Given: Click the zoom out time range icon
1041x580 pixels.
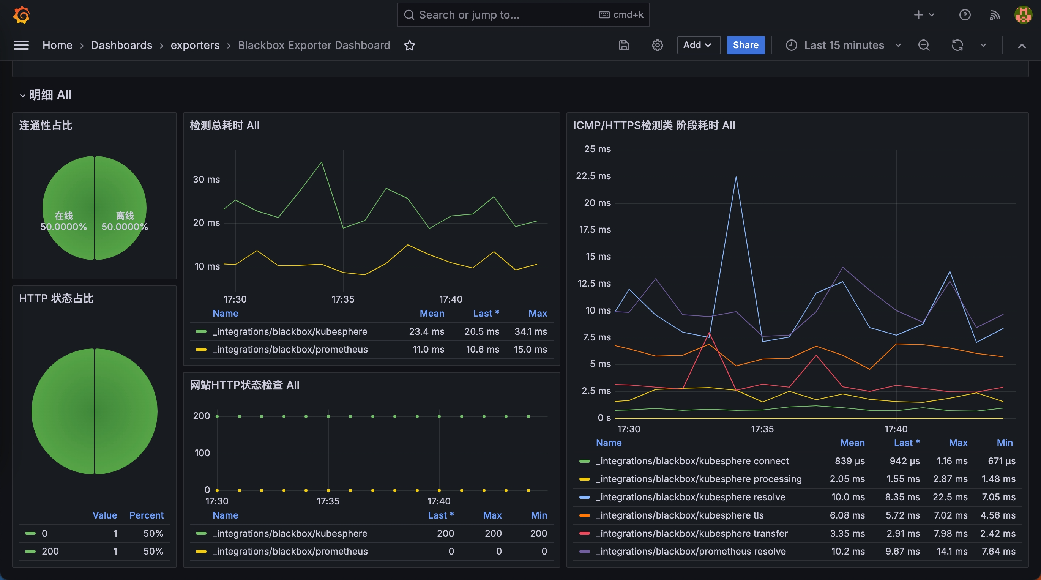Looking at the screenshot, I should (924, 45).
